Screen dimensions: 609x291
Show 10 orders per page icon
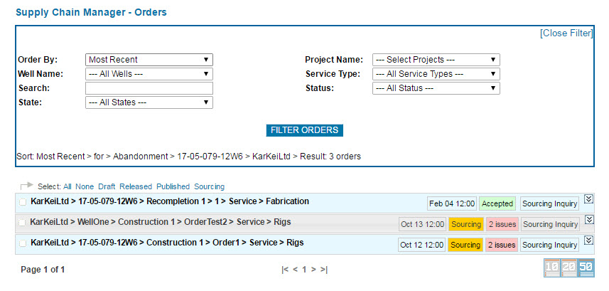click(551, 268)
